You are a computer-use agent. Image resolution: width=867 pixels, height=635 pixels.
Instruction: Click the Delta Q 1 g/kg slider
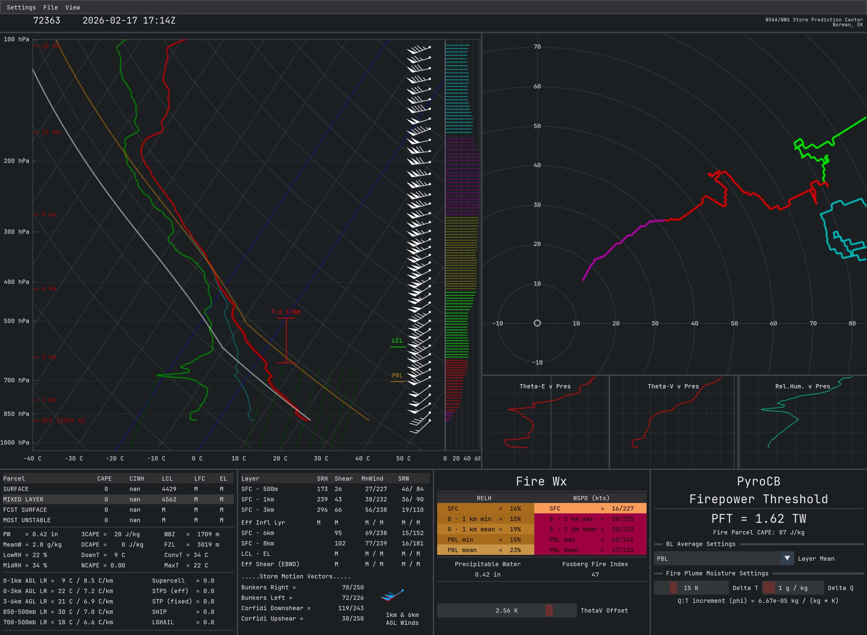792,588
